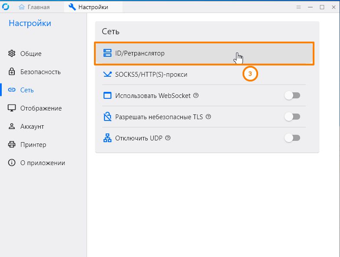This screenshot has width=340, height=257.
Task: Click the Отключить UDP label
Action: click(x=139, y=138)
